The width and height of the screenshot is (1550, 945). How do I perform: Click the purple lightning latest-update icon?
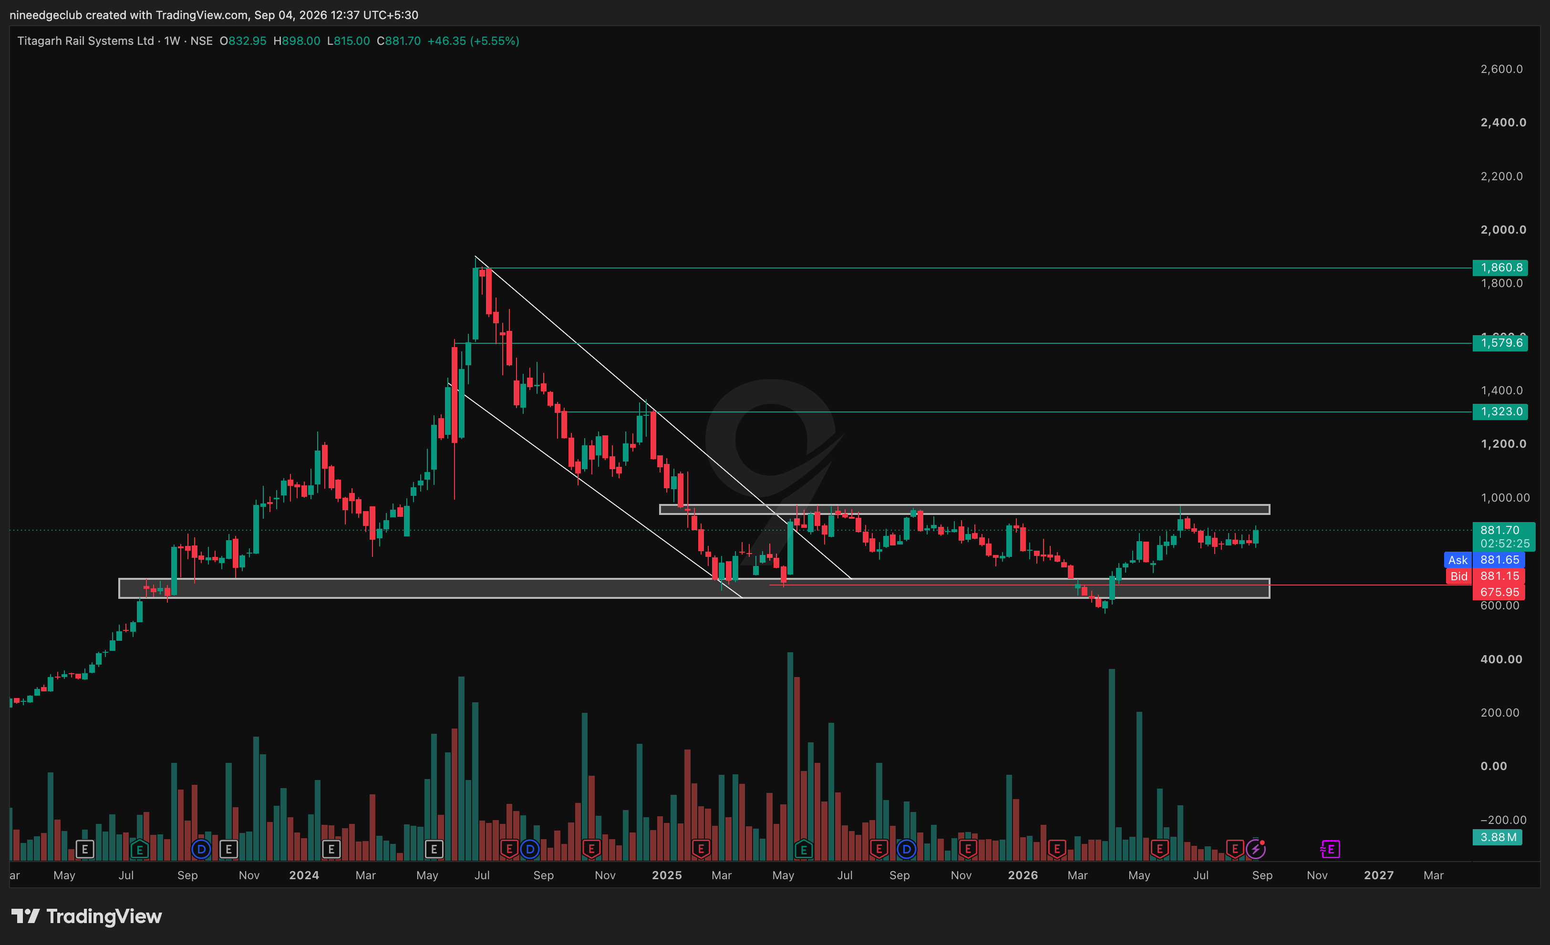point(1256,850)
